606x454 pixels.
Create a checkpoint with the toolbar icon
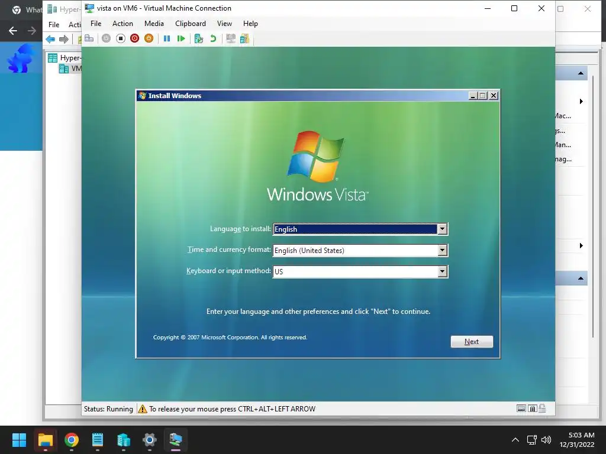(199, 38)
